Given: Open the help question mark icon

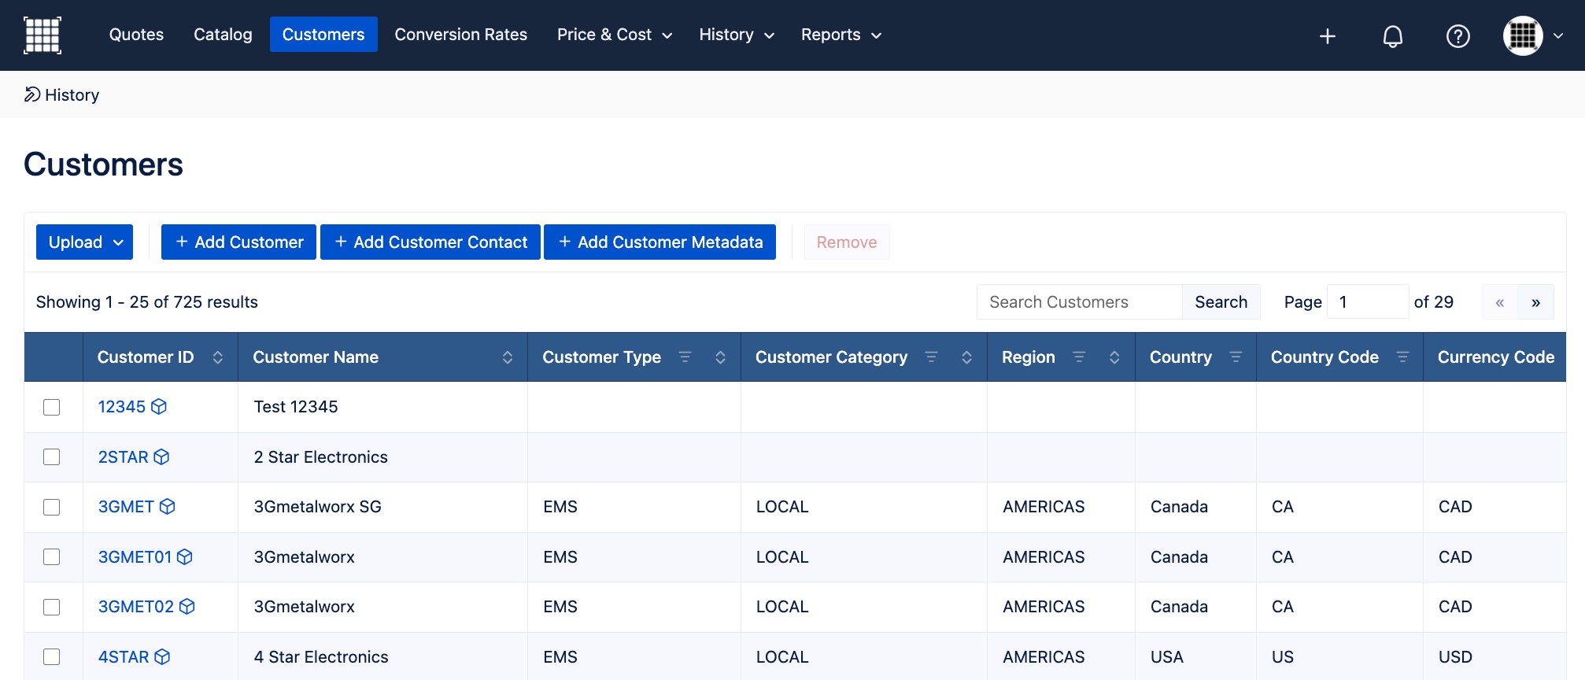Looking at the screenshot, I should [1458, 36].
